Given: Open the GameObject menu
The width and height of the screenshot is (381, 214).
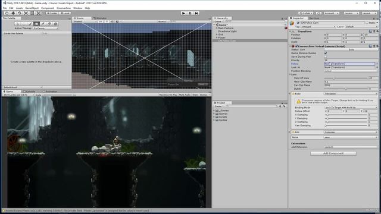Looking at the screenshot, I should (x=32, y=8).
